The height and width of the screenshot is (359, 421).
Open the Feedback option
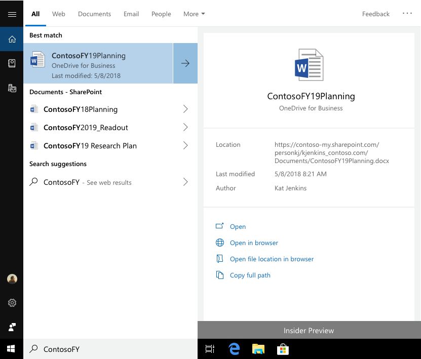tap(375, 14)
